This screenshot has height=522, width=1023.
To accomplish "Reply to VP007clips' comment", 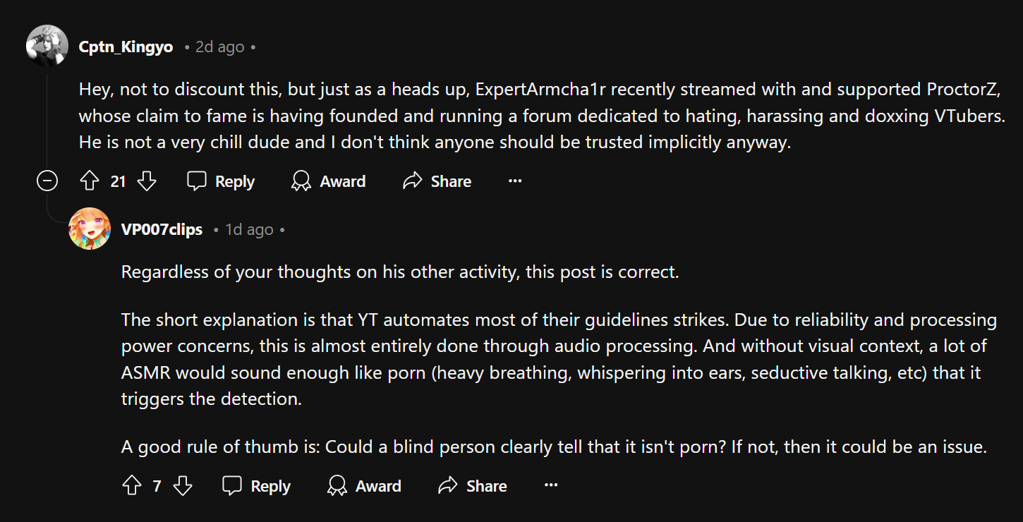I will coord(256,486).
